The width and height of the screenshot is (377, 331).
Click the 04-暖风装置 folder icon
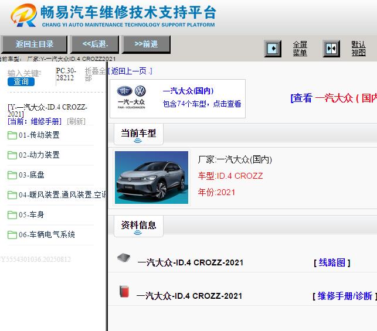point(12,195)
